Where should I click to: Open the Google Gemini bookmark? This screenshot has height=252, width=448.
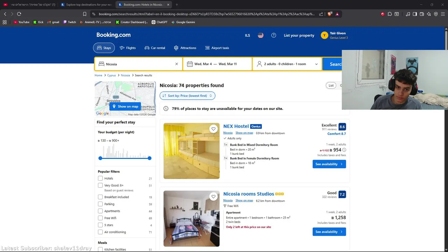[x=183, y=22]
